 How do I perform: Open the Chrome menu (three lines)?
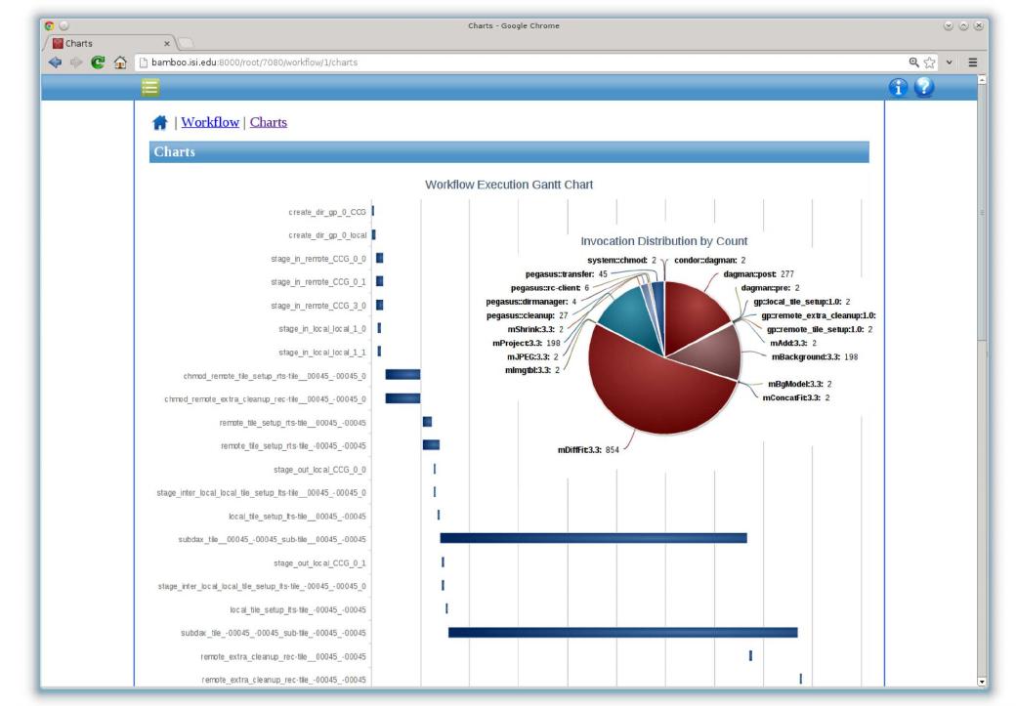(973, 62)
